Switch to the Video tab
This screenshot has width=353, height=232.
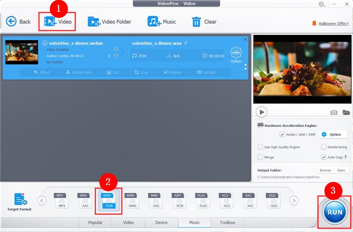[128, 222]
